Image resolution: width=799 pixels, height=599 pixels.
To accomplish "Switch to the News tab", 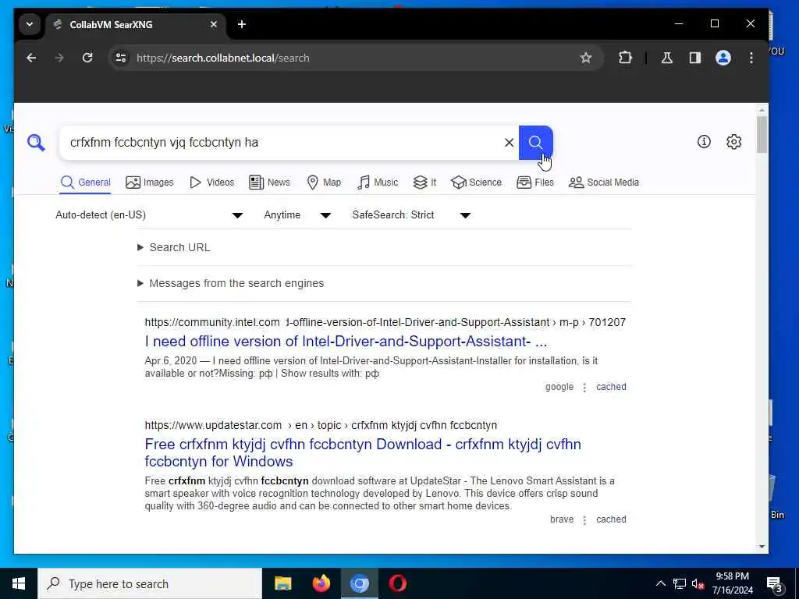I will [269, 183].
